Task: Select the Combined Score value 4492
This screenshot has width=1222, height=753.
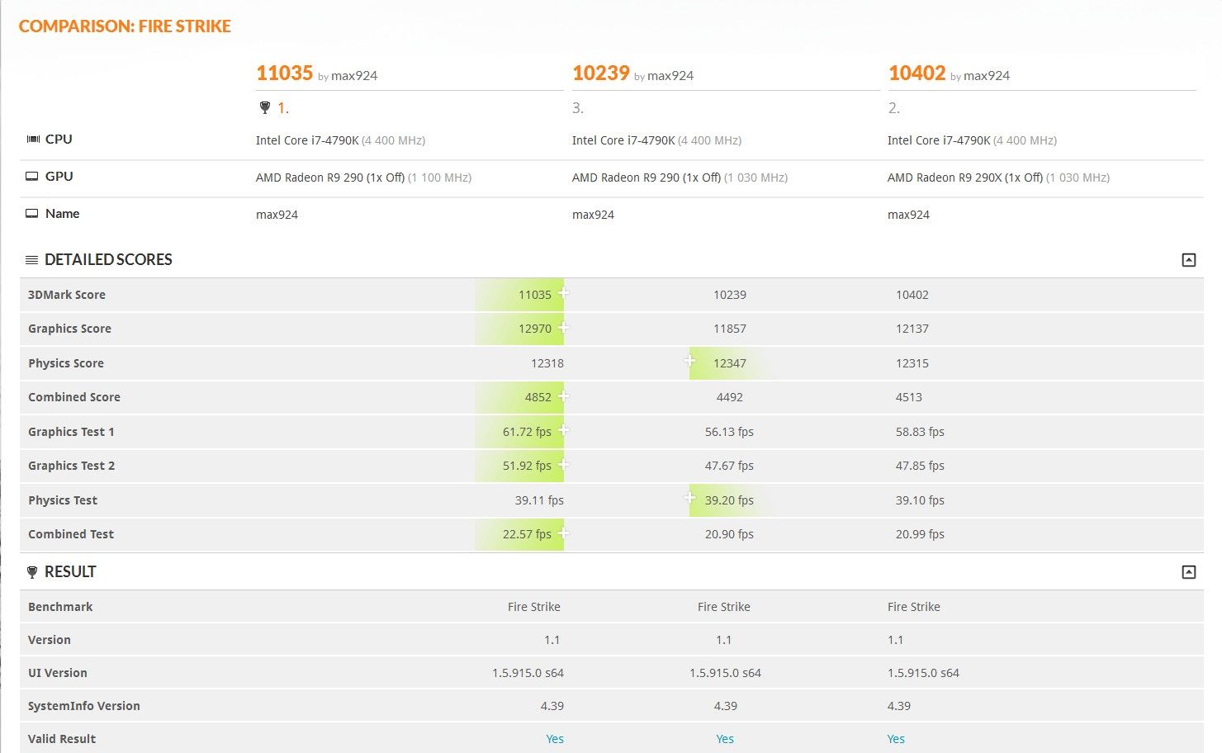Action: click(x=730, y=397)
